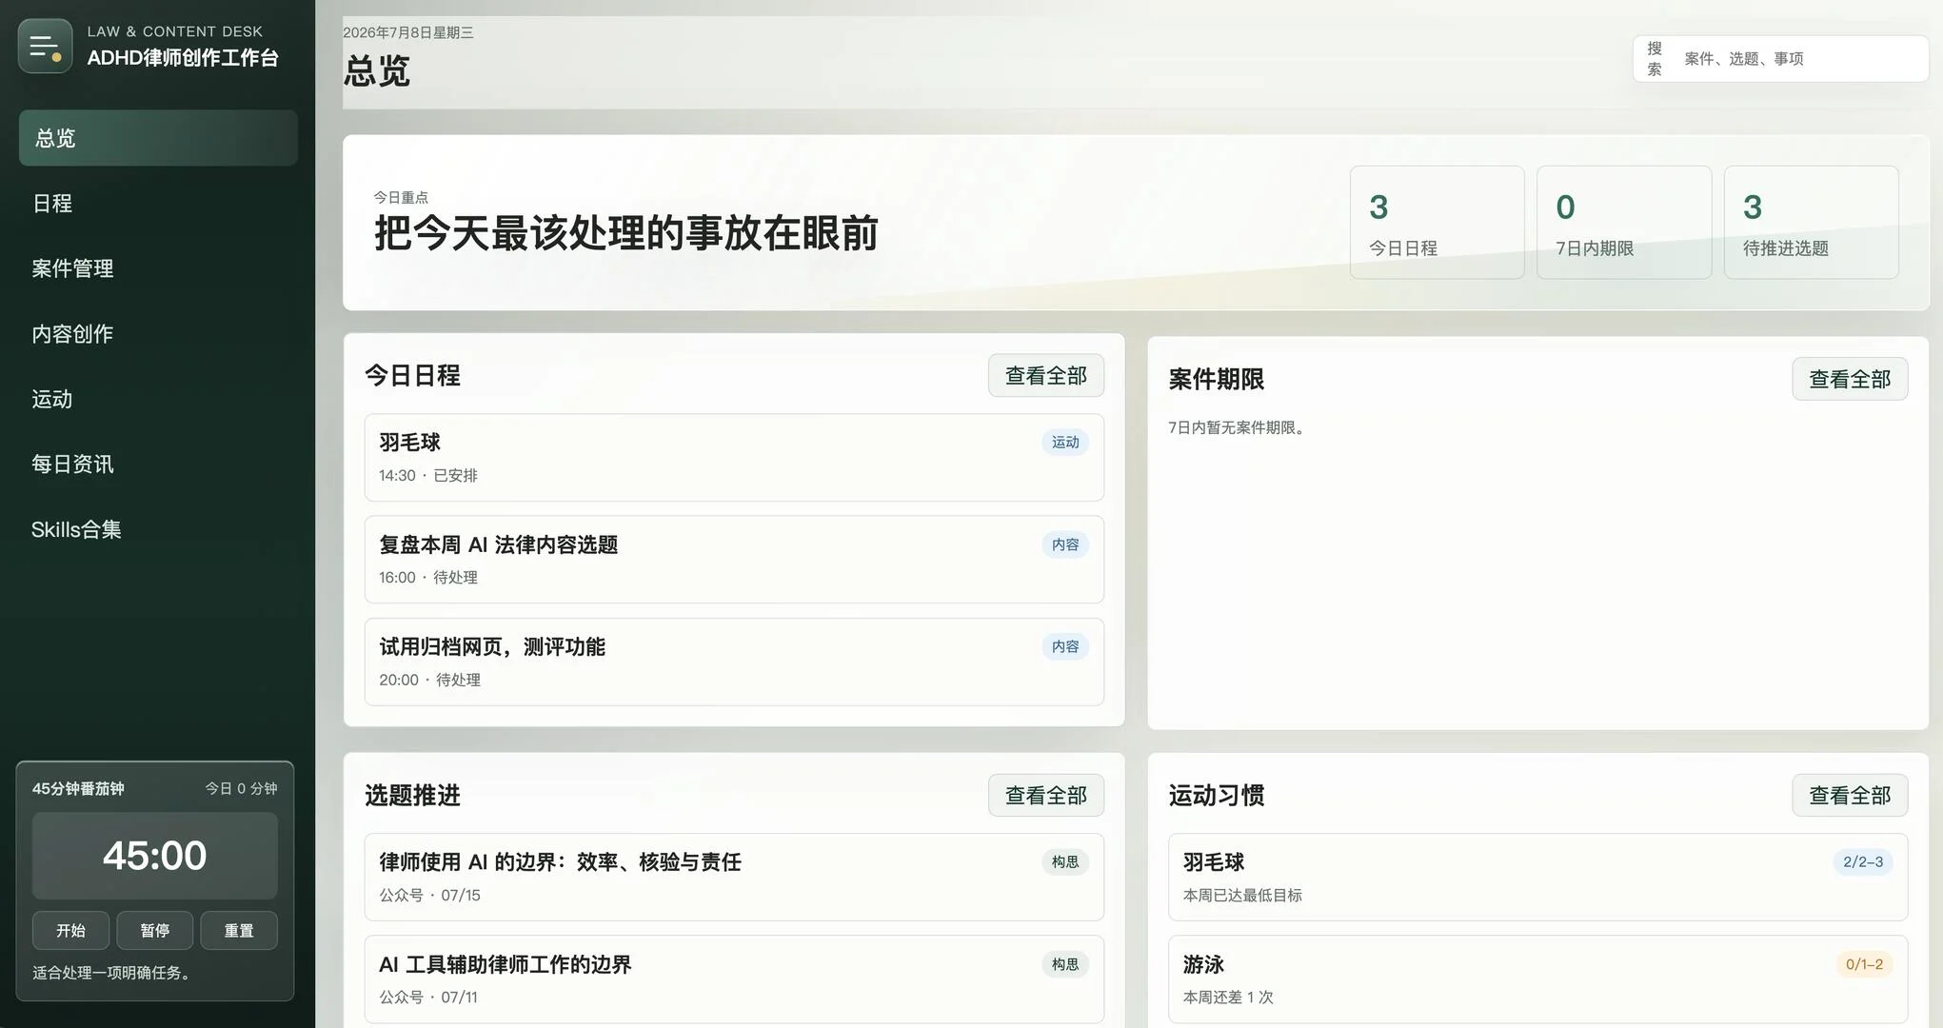This screenshot has width=1943, height=1028.
Task: Click the 45:00 timer display
Action: coord(155,856)
